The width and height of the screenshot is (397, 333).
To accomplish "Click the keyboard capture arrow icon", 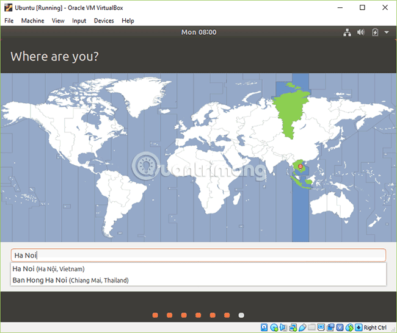I will [359, 328].
